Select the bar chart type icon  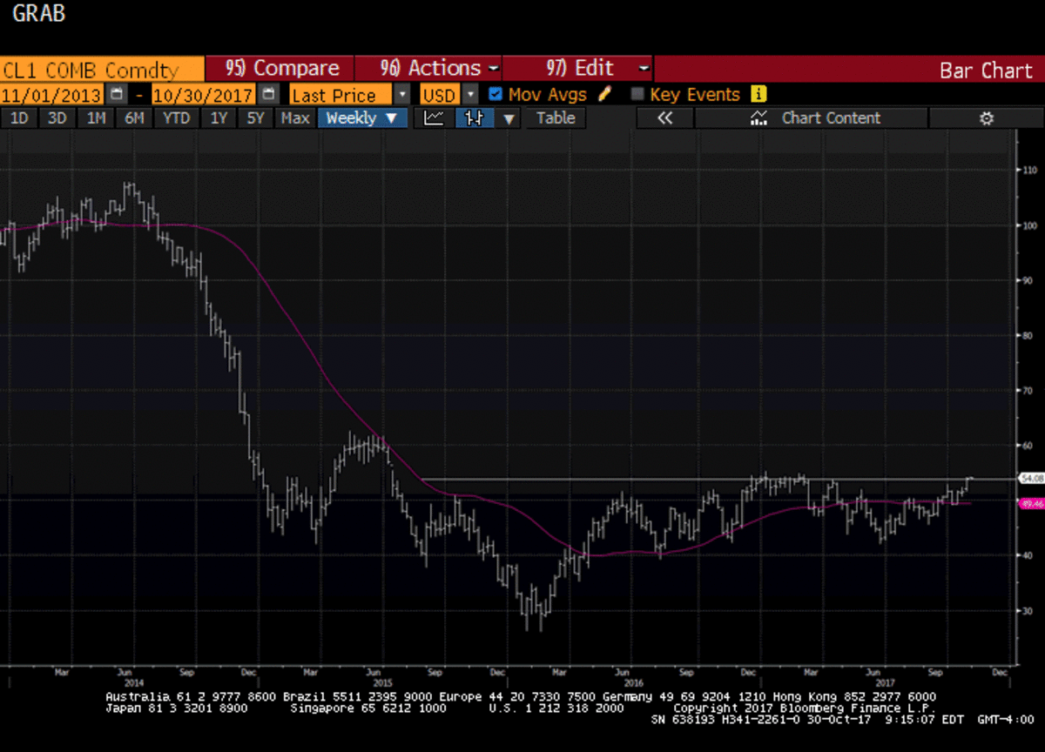click(475, 118)
